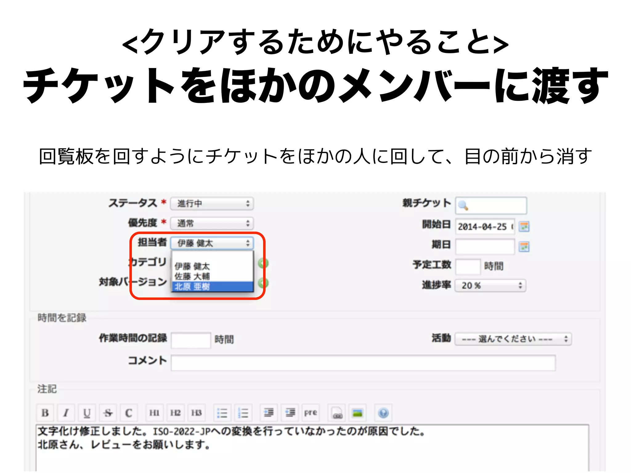Click the 予定工数 hours field

(468, 266)
